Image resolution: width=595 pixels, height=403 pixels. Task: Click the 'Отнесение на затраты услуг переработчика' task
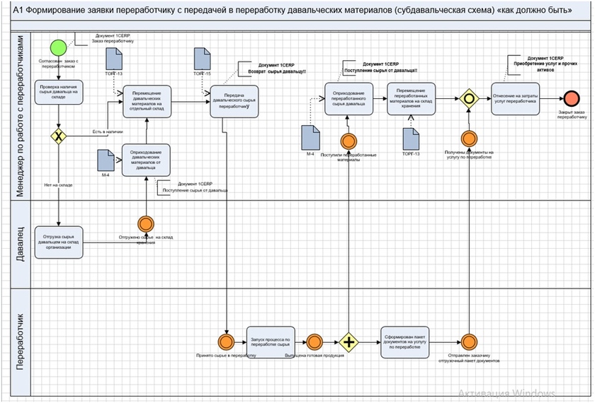point(515,99)
